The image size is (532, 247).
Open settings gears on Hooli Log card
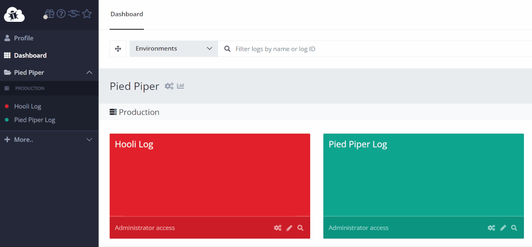pos(277,228)
